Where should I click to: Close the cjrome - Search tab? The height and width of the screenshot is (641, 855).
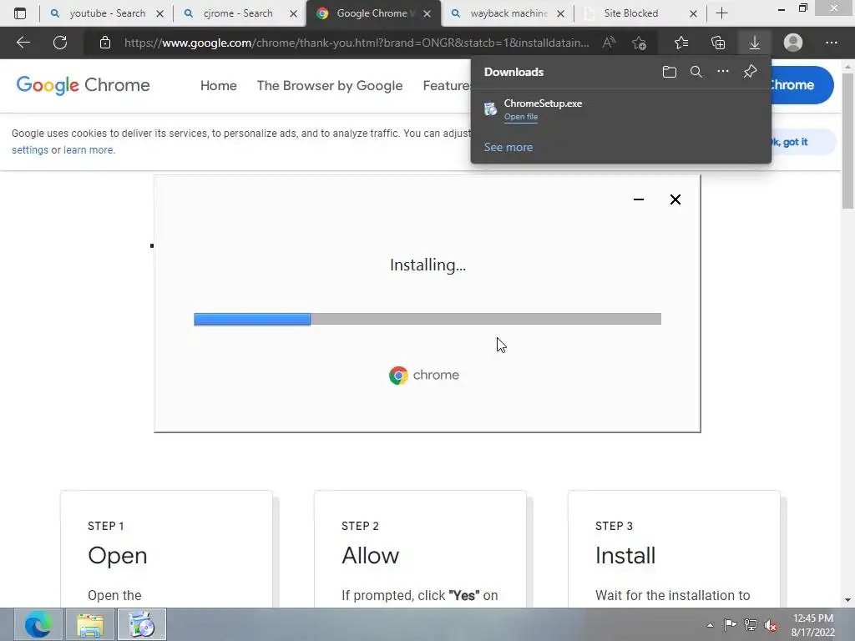pos(293,13)
